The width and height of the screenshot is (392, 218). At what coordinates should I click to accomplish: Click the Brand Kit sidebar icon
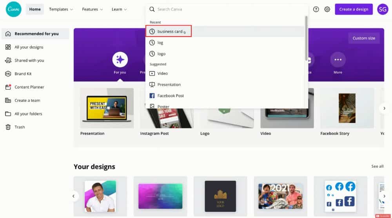[8, 74]
